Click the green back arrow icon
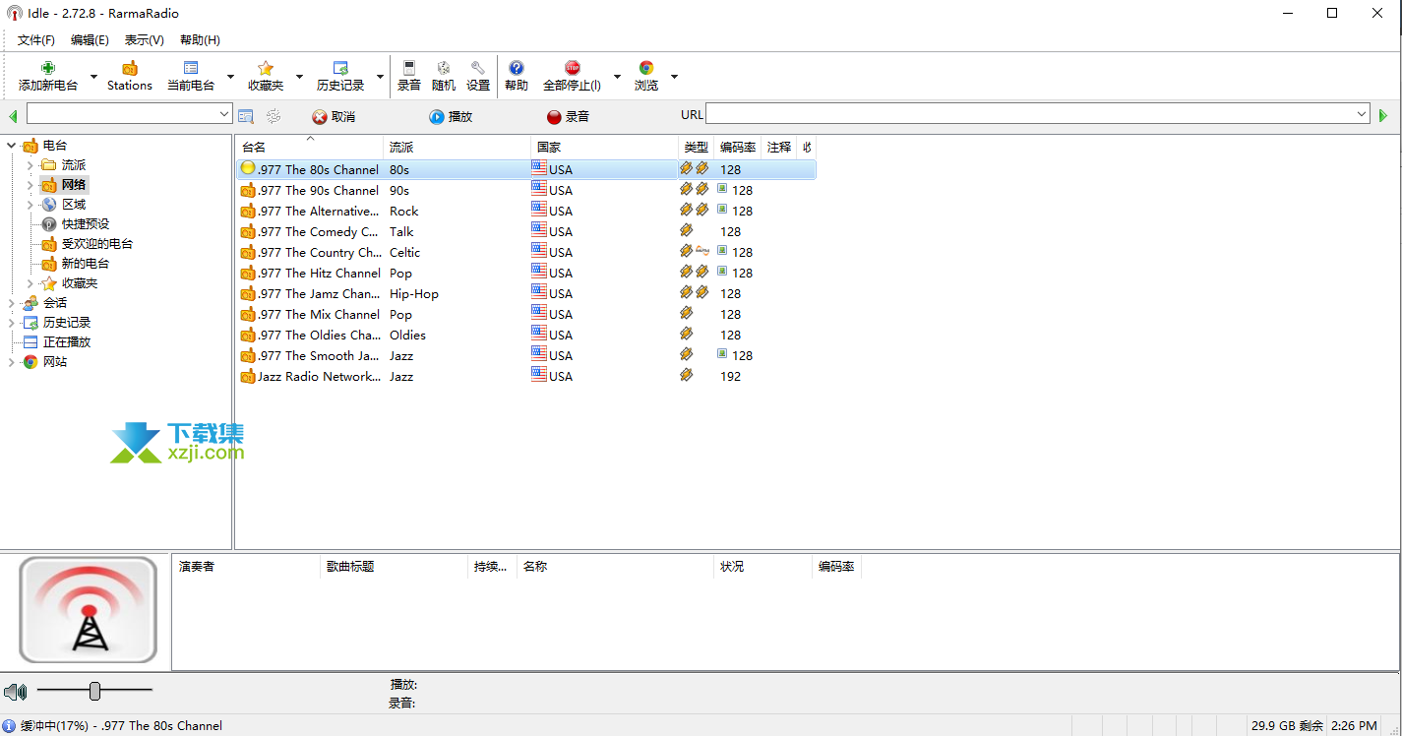 pyautogui.click(x=13, y=116)
